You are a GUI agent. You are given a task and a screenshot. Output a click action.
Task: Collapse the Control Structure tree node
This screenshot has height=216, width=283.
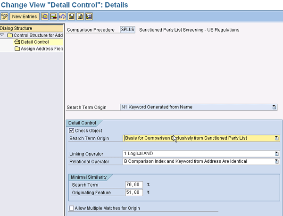(x=3, y=35)
